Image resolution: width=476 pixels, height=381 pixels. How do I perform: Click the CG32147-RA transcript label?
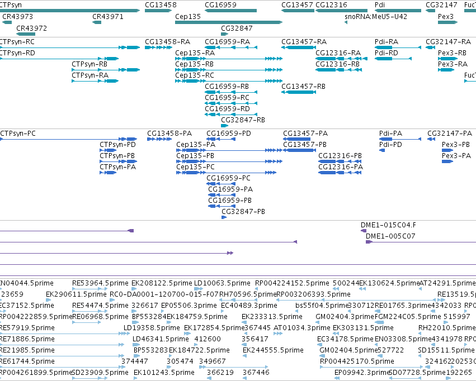[x=449, y=42]
